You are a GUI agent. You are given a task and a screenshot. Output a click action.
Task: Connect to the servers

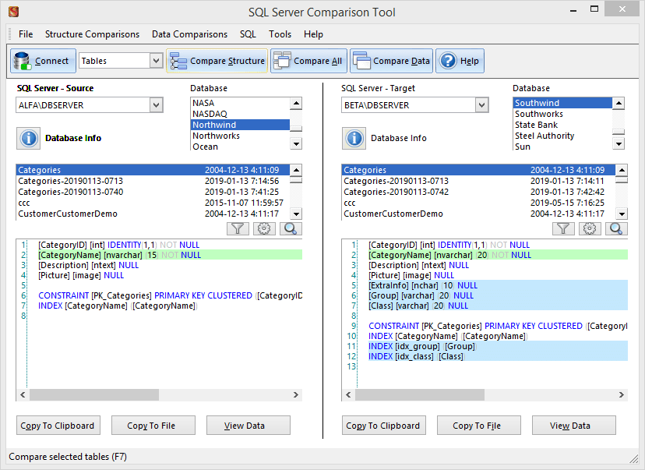(x=42, y=60)
